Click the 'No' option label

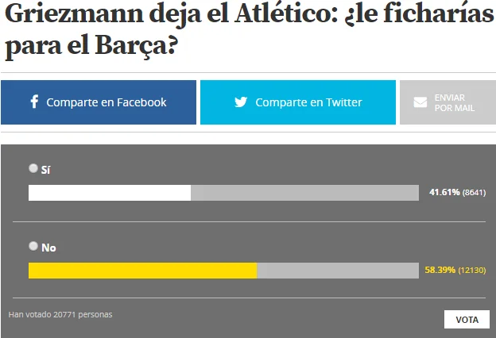(48, 248)
